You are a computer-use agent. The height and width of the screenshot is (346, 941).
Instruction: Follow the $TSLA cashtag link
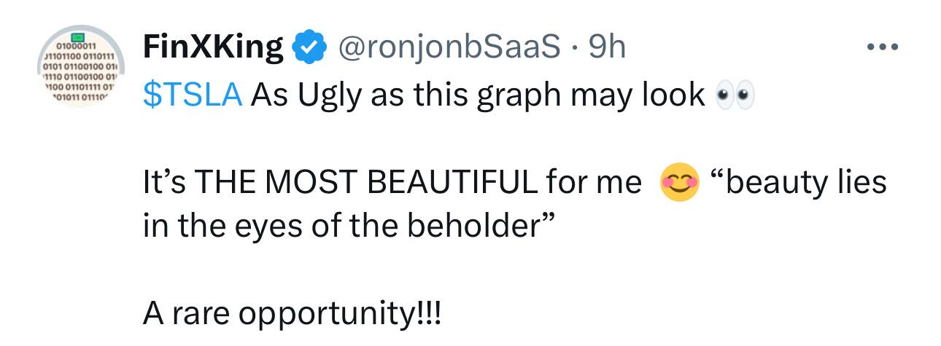[193, 95]
